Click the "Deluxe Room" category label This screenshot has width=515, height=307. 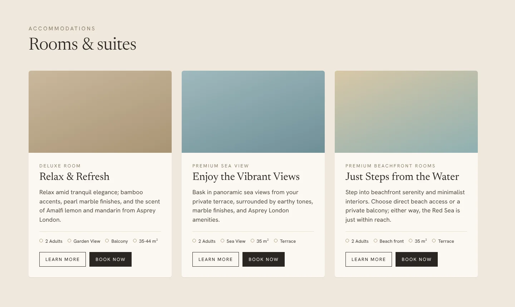(60, 166)
